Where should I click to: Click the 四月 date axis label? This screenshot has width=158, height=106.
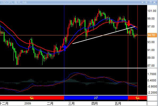[94, 103]
